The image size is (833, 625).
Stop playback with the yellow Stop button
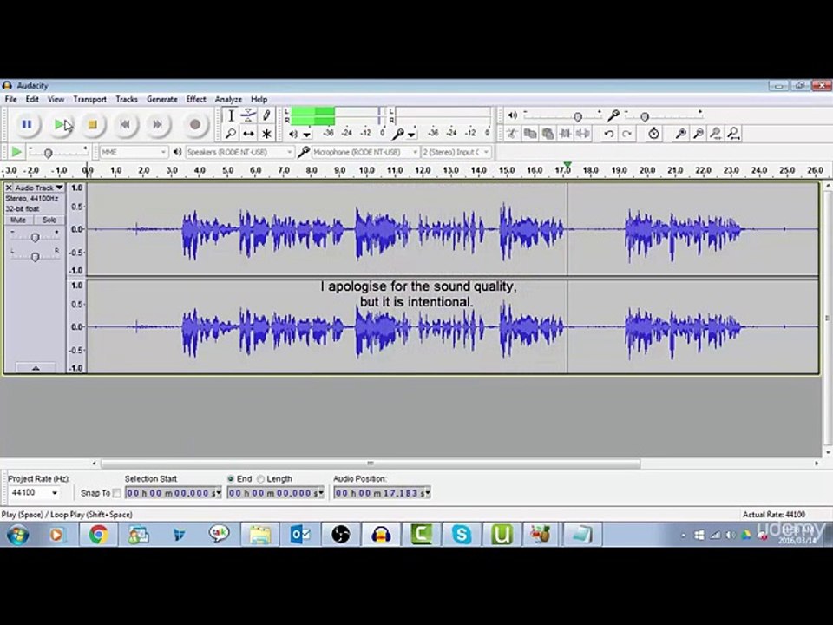coord(93,124)
